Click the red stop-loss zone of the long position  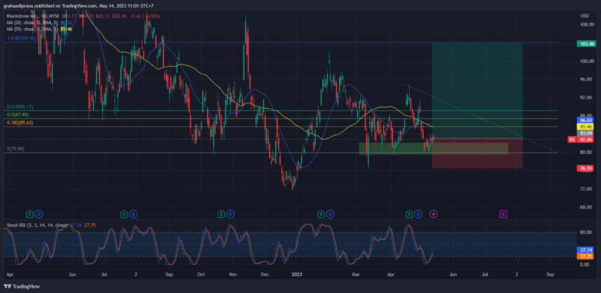pyautogui.click(x=477, y=153)
